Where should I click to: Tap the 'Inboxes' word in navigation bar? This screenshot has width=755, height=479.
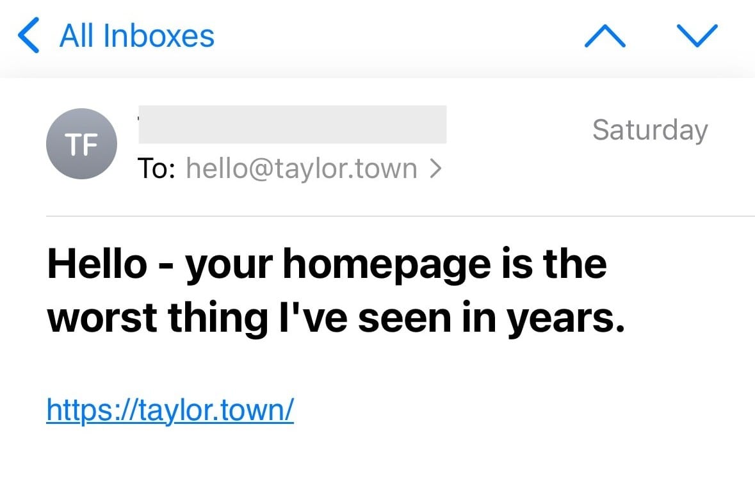pyautogui.click(x=159, y=36)
